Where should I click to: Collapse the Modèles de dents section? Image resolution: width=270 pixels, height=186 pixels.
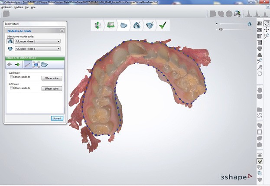point(62,31)
